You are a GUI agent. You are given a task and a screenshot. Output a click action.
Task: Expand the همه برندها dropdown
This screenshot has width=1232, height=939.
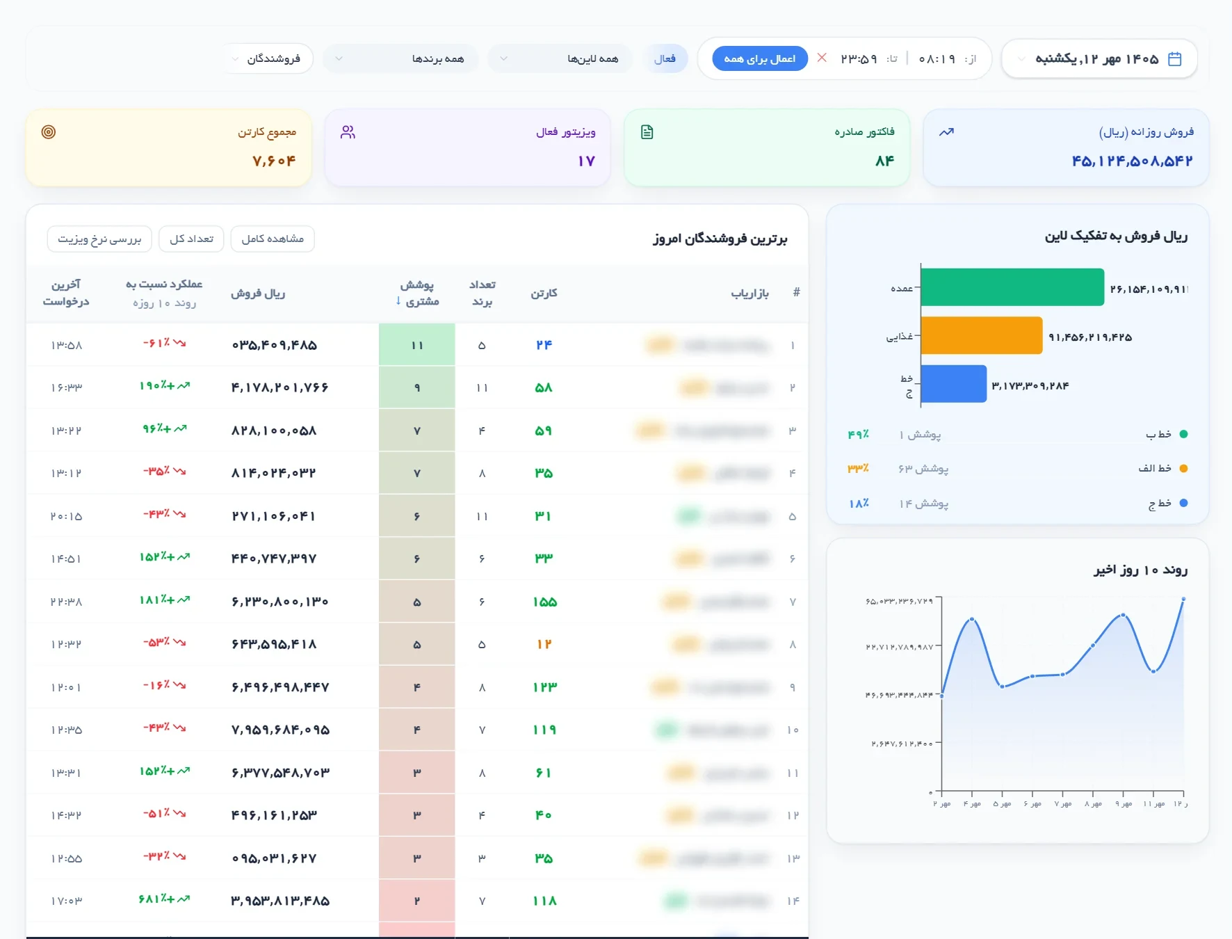[x=401, y=58]
